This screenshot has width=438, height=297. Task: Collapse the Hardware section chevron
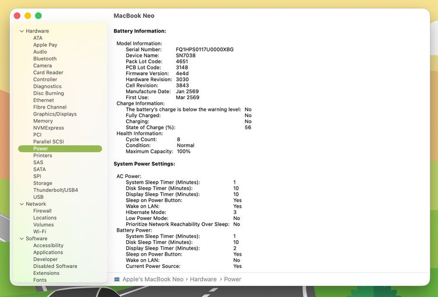pos(22,32)
